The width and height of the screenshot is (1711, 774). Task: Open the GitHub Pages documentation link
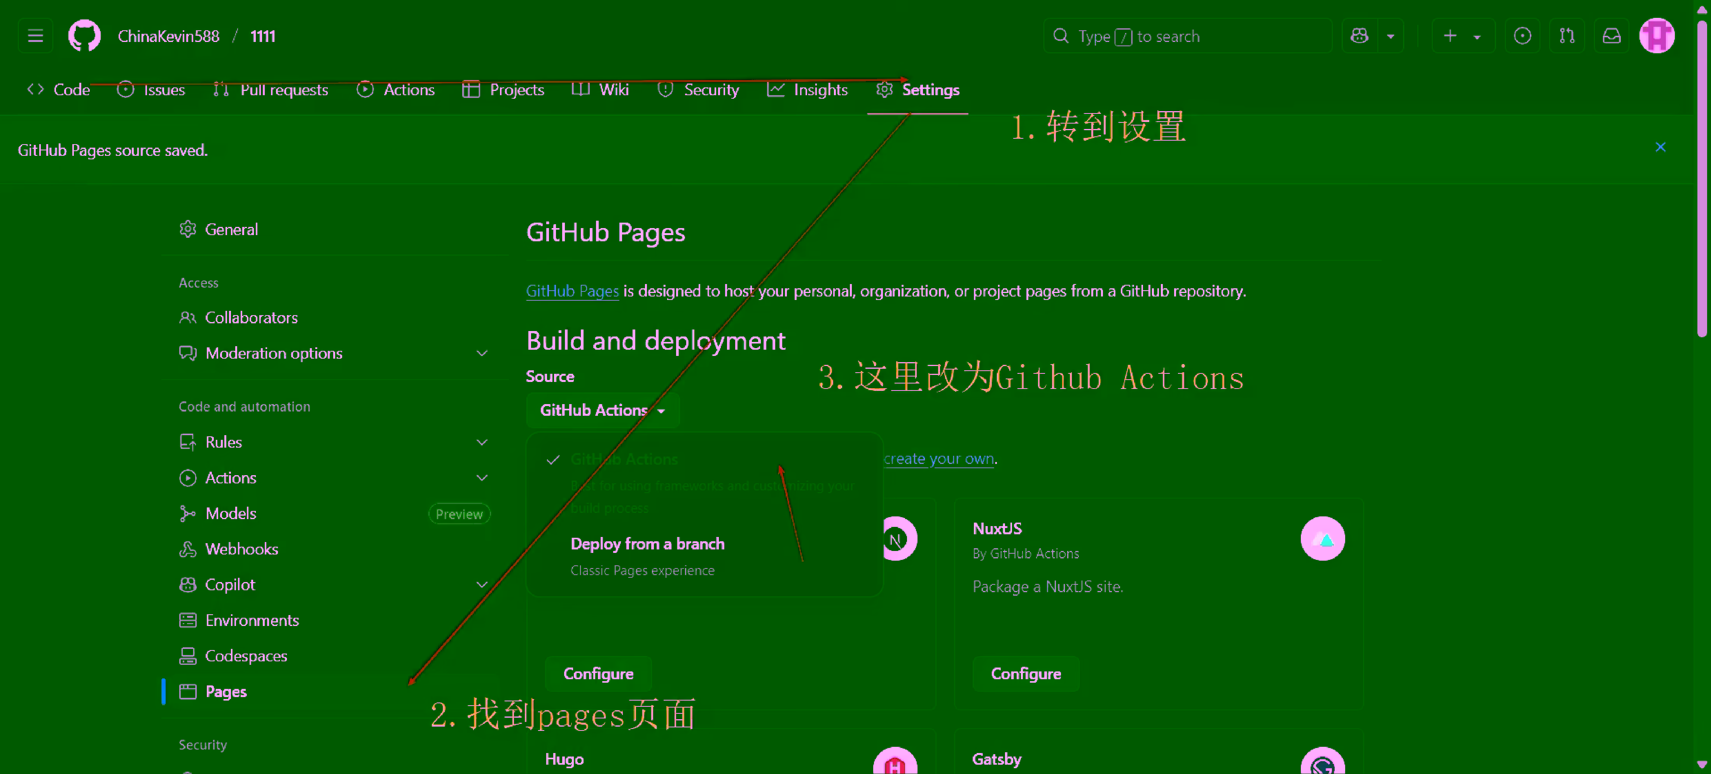pos(572,291)
